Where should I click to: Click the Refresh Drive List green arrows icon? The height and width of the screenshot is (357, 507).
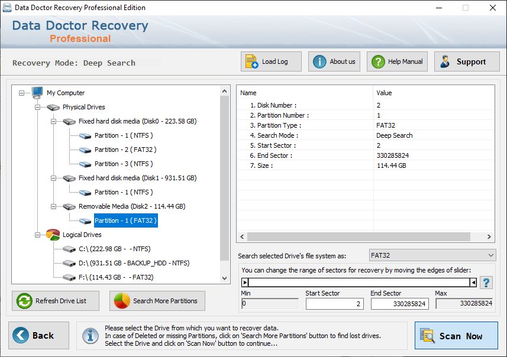tap(25, 301)
